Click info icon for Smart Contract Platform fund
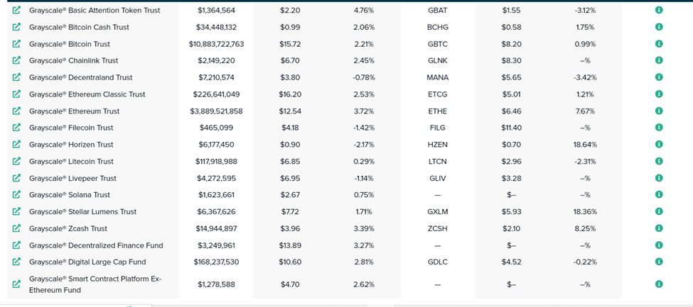This screenshot has height=307, width=693. 658,284
